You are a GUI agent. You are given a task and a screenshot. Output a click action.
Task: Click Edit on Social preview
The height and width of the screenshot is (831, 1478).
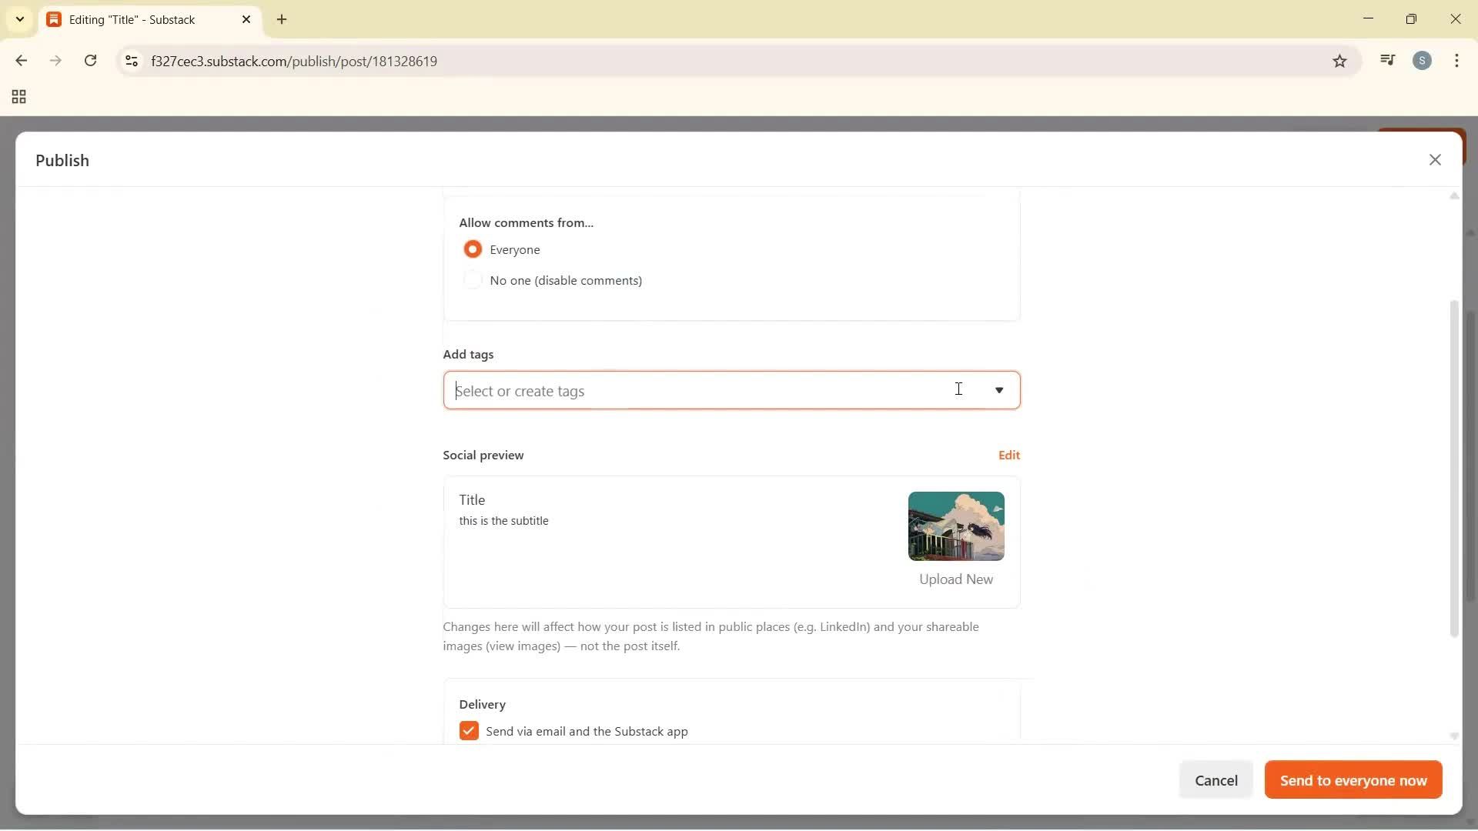pos(1008,455)
